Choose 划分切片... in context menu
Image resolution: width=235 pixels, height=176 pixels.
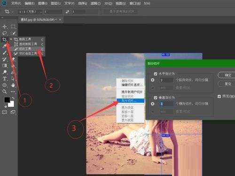[x=130, y=101]
